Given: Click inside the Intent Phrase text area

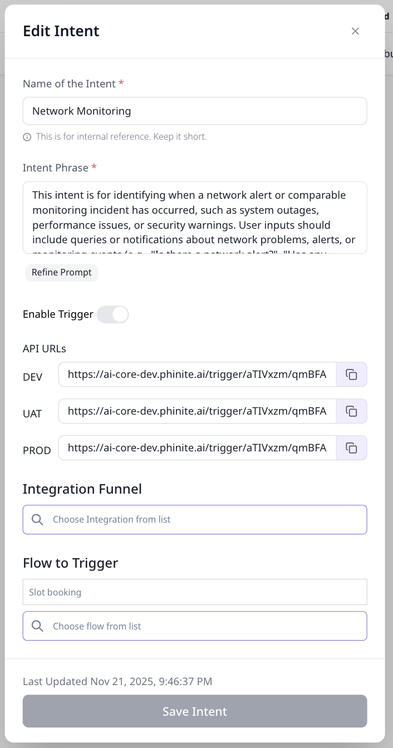Looking at the screenshot, I should 195,218.
